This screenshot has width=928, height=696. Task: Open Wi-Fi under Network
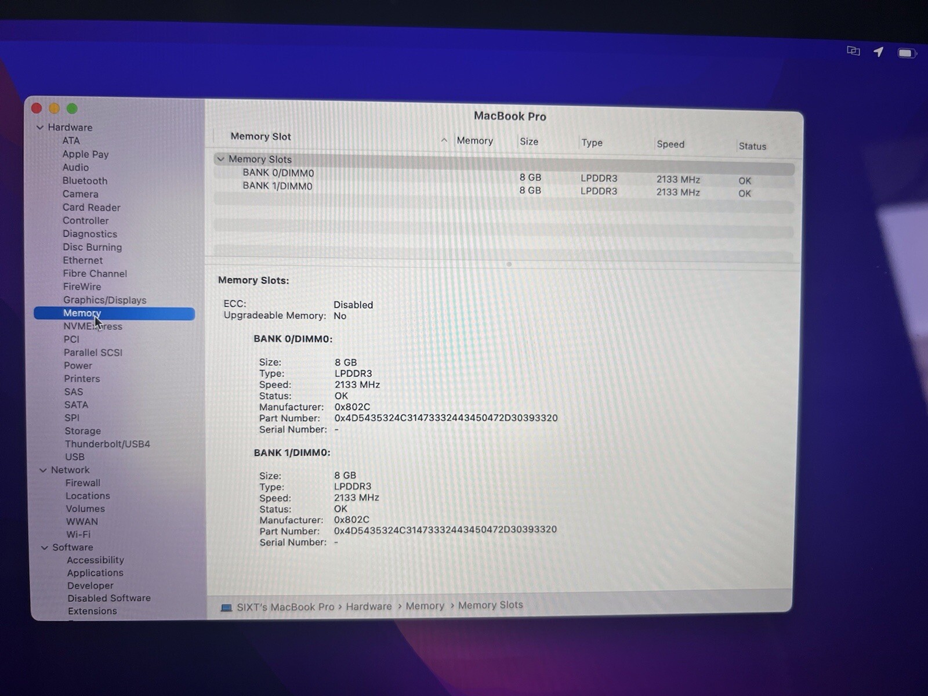point(78,534)
